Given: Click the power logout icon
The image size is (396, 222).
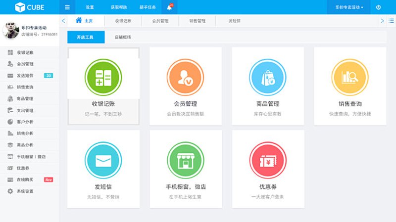Looking at the screenshot, I should click(378, 7).
